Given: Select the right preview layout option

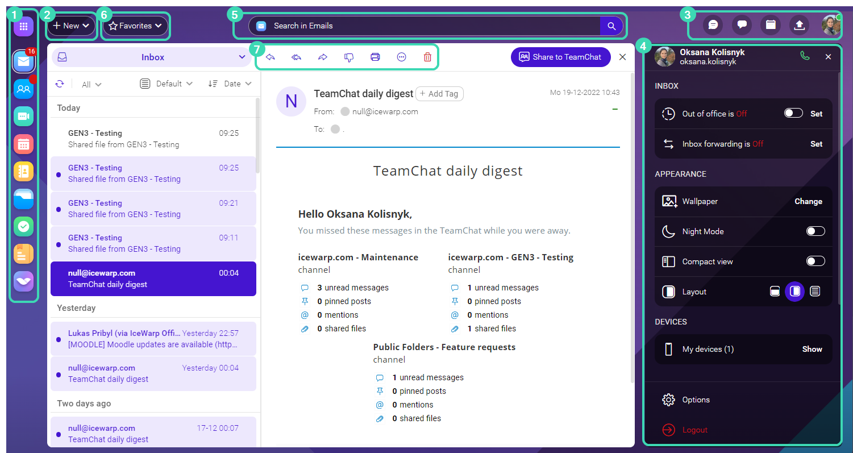Looking at the screenshot, I should (795, 292).
